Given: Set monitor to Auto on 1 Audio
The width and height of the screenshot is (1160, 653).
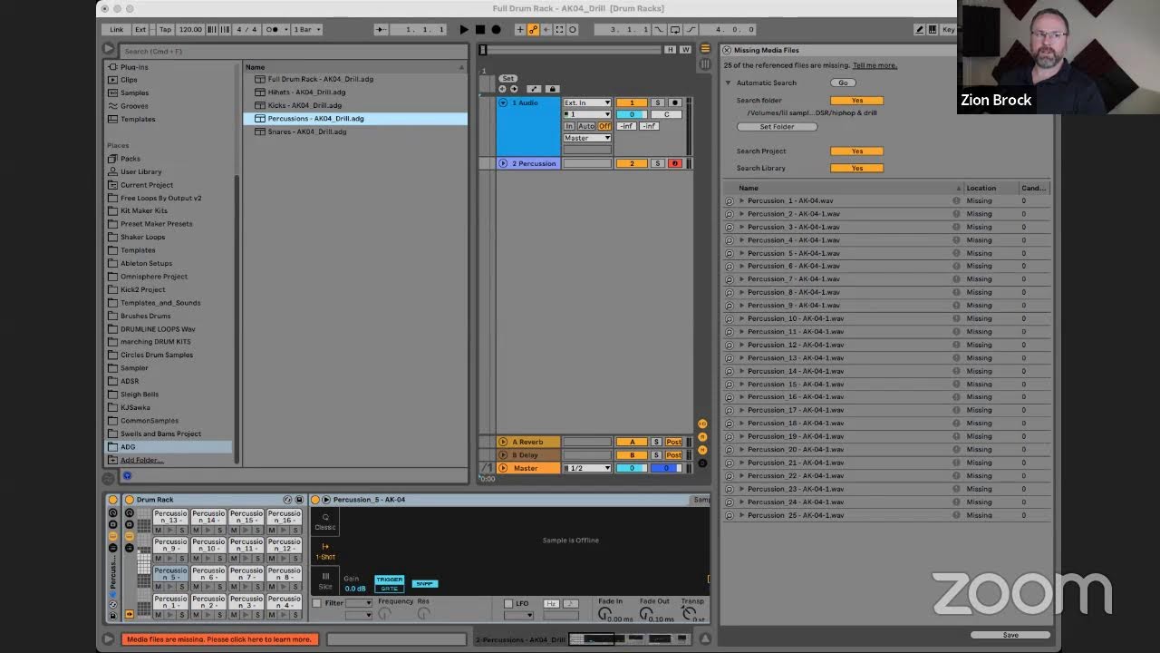Looking at the screenshot, I should click(x=586, y=126).
